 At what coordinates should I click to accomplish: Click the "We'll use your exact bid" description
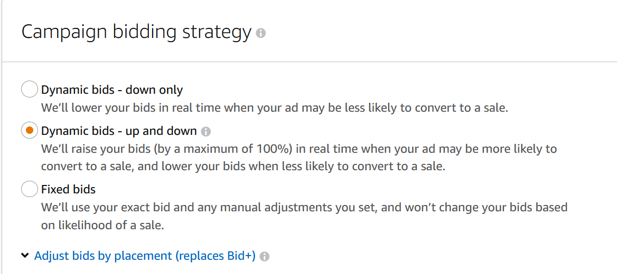[x=304, y=207]
